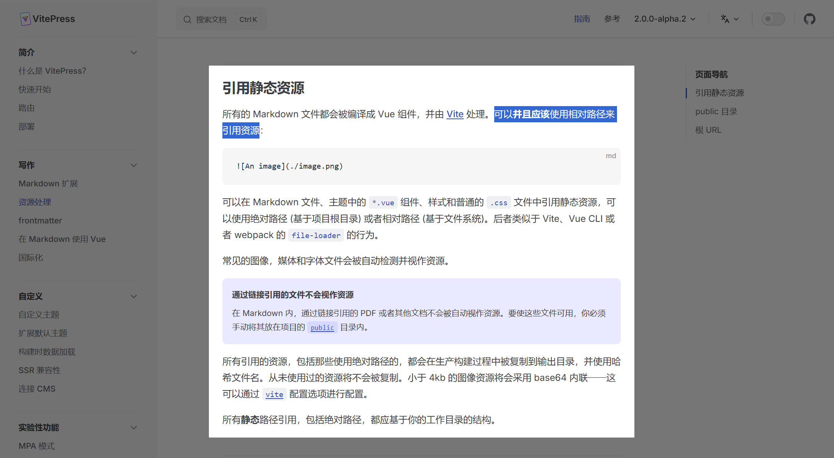834x458 pixels.
Task: Open the 指南 navigation menu item
Action: [581, 19]
